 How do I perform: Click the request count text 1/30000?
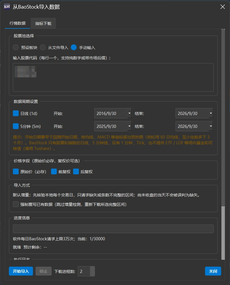tap(97, 239)
